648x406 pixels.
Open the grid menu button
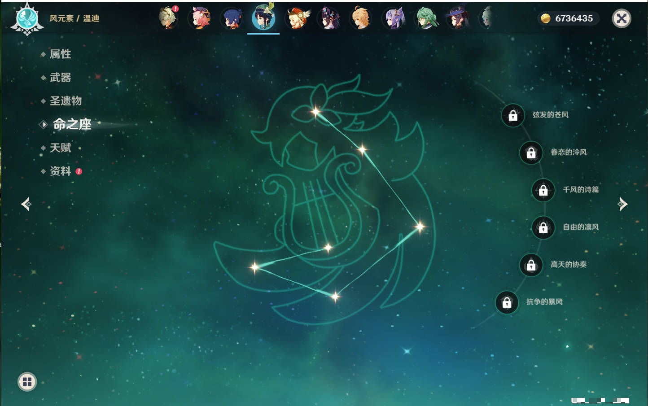point(27,382)
